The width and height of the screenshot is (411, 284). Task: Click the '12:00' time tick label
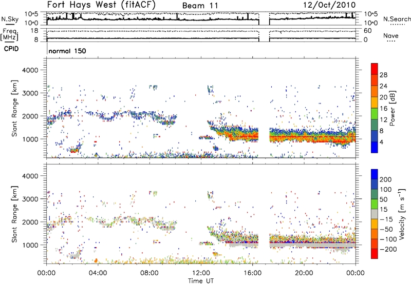tap(201, 273)
